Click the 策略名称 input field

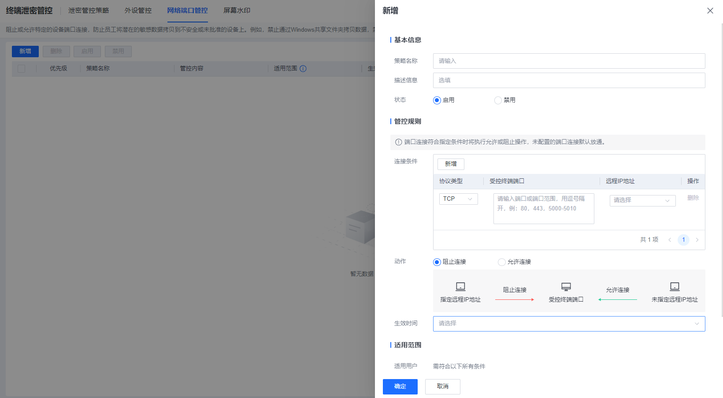point(569,61)
